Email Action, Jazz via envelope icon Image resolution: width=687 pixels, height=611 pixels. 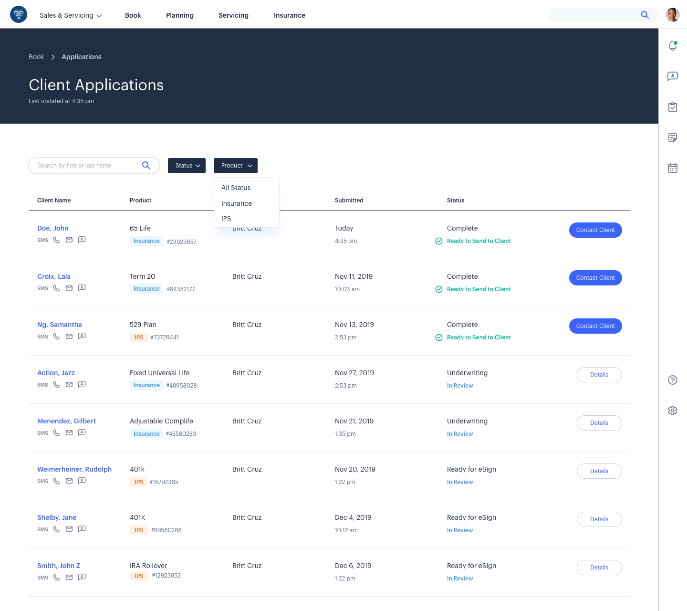[69, 384]
